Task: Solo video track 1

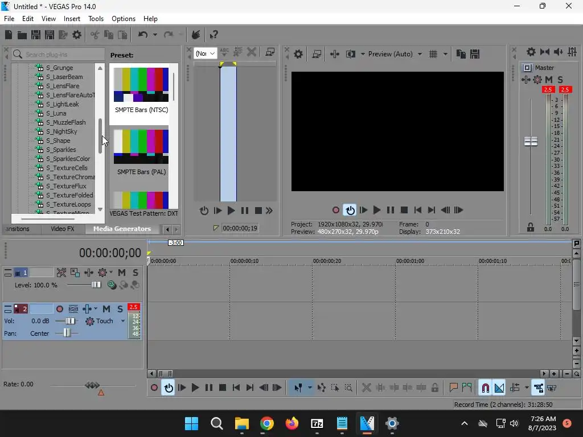Action: pyautogui.click(x=136, y=273)
